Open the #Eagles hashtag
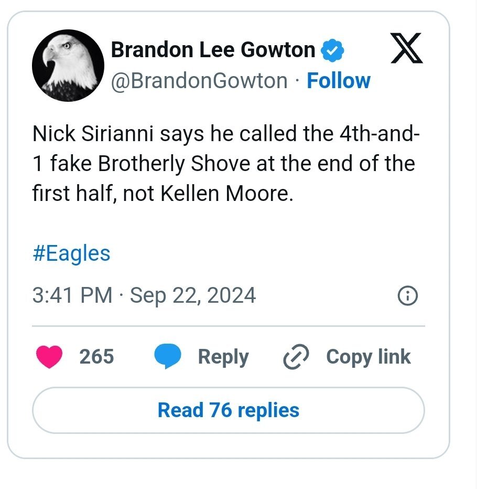Image resolution: width=477 pixels, height=489 pixels. click(71, 253)
